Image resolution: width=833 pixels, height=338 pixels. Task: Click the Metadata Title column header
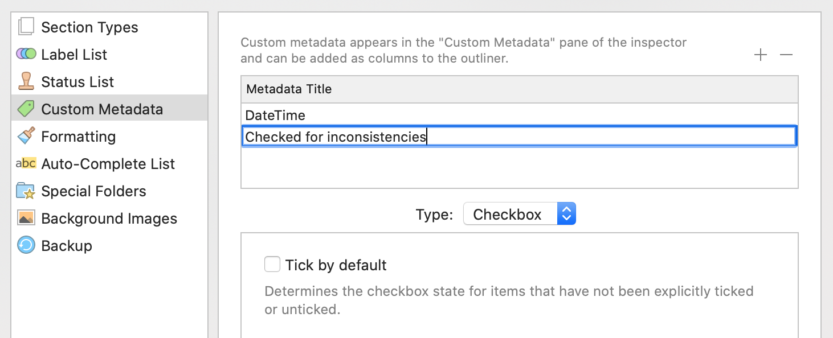(519, 89)
